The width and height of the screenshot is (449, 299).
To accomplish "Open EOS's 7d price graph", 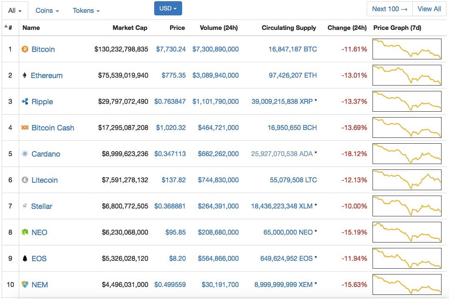I will [407, 258].
